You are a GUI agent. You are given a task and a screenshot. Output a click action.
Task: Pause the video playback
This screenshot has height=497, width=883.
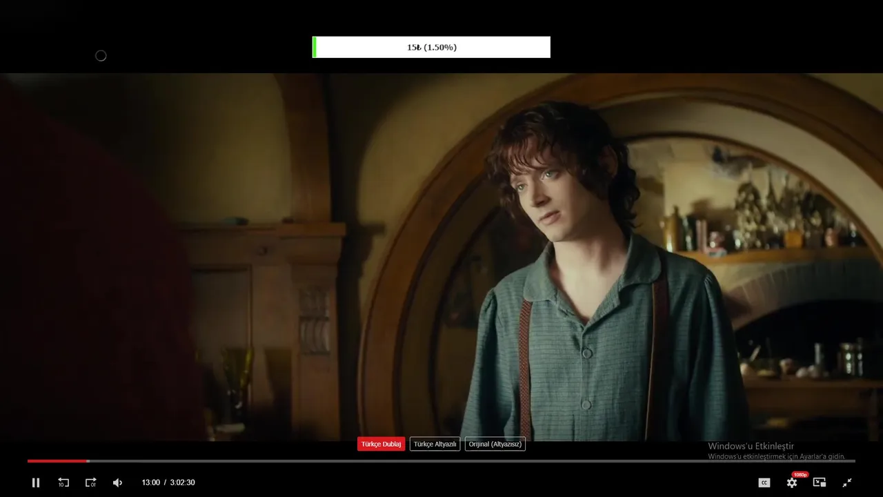click(36, 483)
